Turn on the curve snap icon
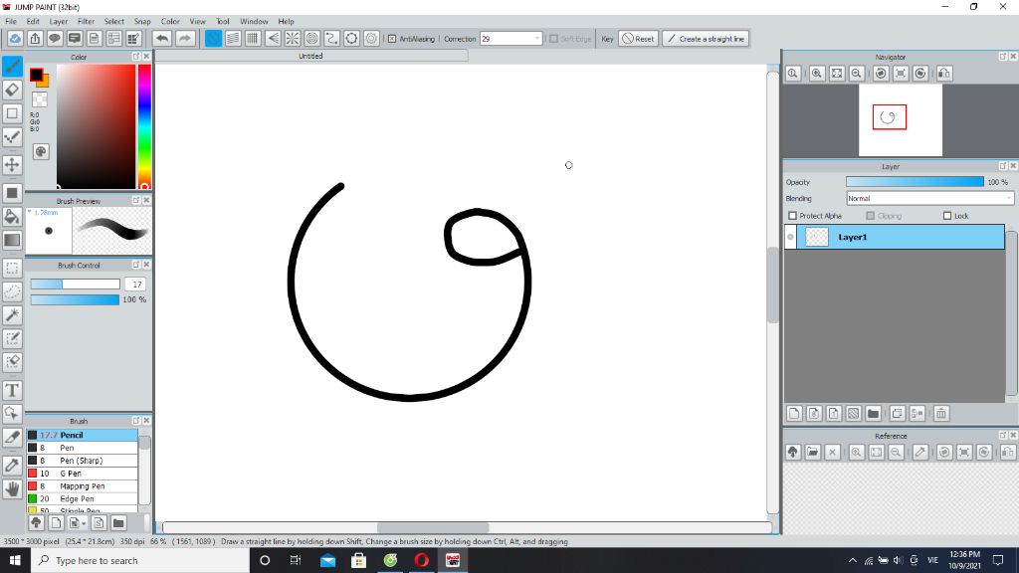 (332, 39)
